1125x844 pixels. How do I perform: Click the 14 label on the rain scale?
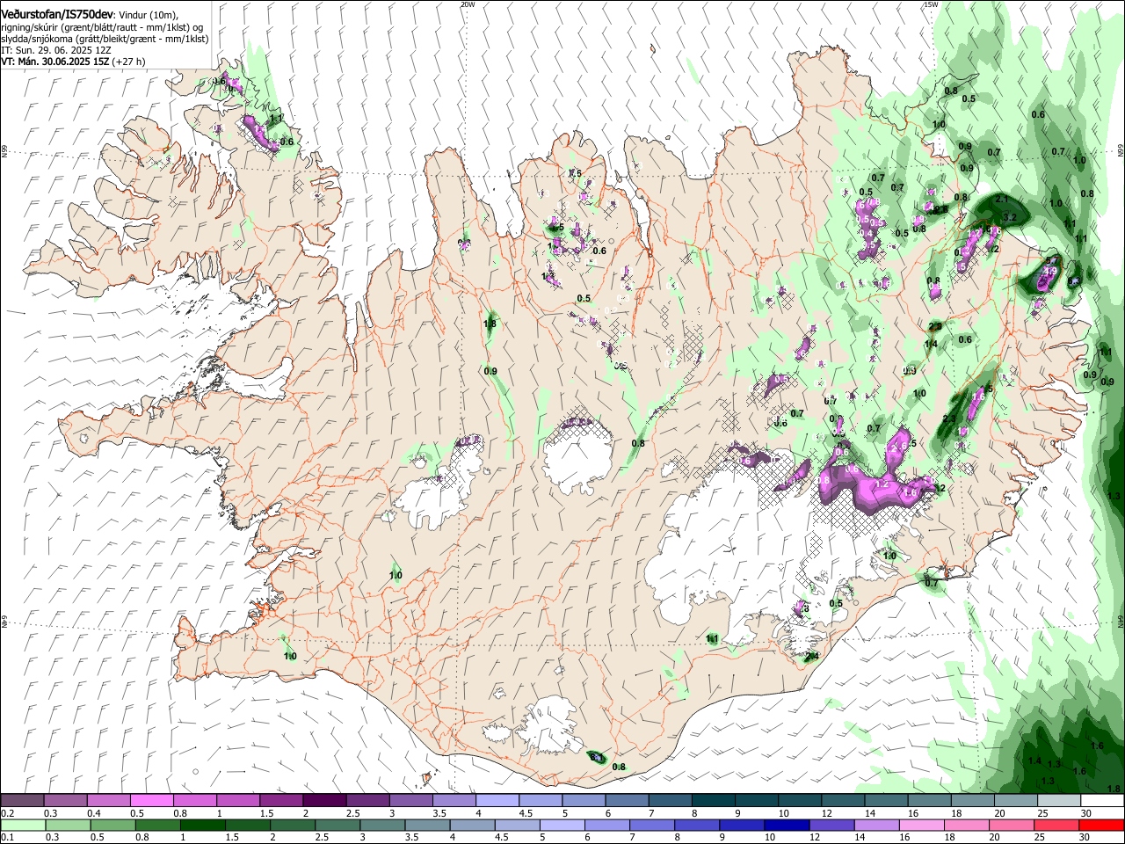(x=861, y=838)
